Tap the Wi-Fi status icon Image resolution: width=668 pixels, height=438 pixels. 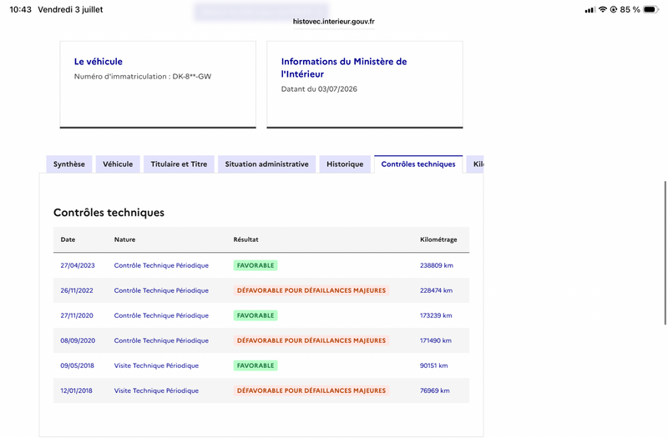tap(602, 9)
